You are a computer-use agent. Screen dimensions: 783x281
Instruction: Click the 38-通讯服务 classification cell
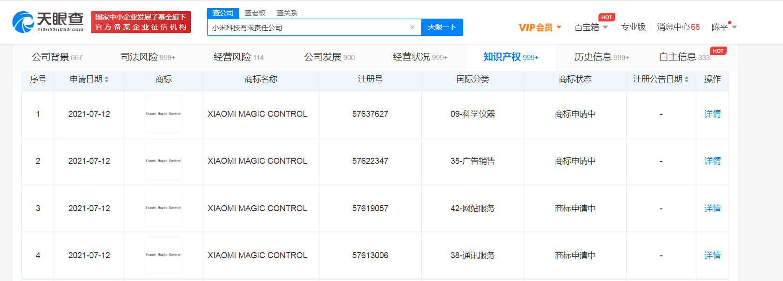(x=472, y=255)
